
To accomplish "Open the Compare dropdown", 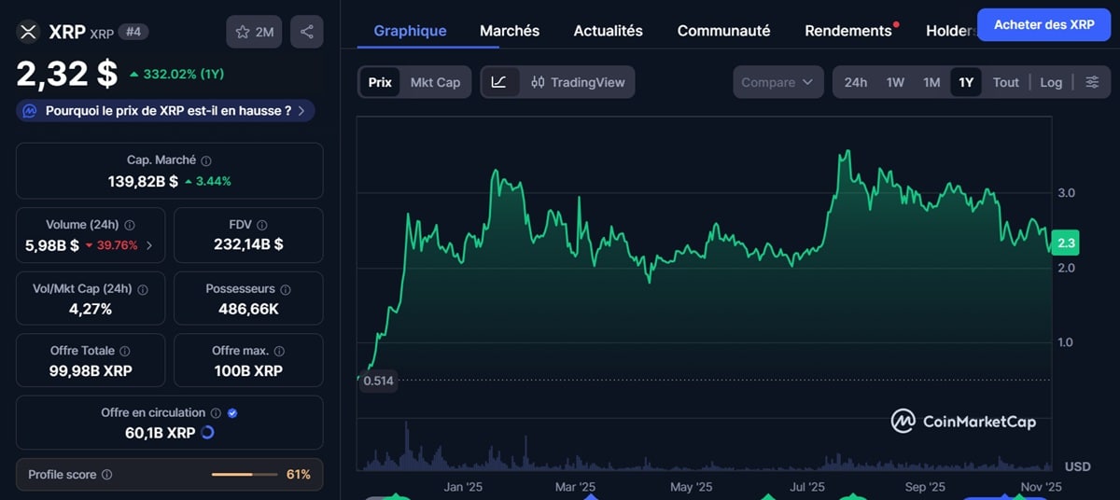I will (777, 82).
